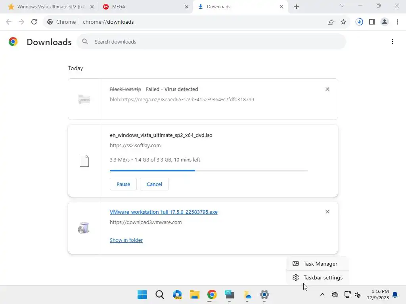Close the MEGA tab
Viewport: 406px width, 304px height.
click(x=187, y=7)
